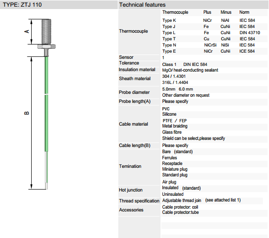Click the 'Insulation material' label
Viewport: 269px width, 238px height.
(x=137, y=70)
